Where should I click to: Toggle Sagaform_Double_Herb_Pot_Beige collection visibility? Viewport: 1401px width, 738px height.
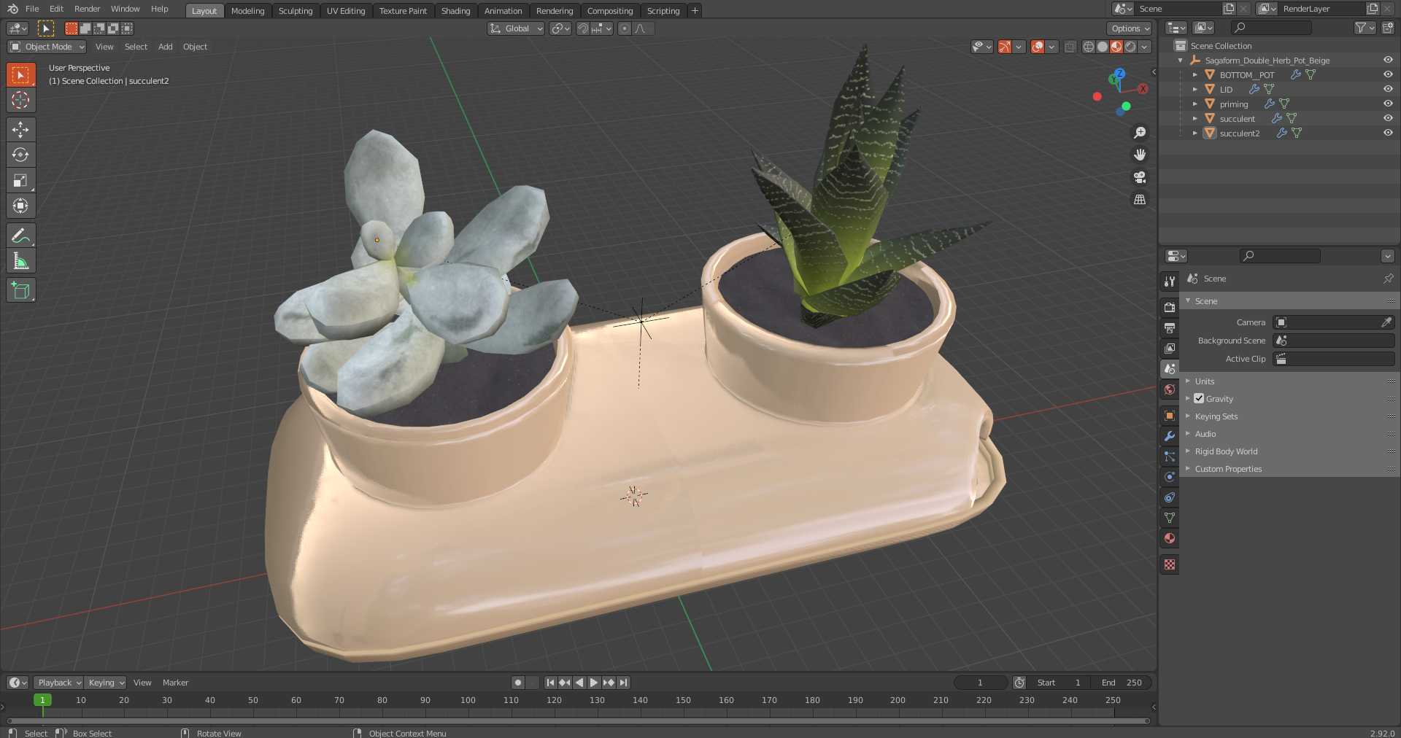click(1388, 60)
